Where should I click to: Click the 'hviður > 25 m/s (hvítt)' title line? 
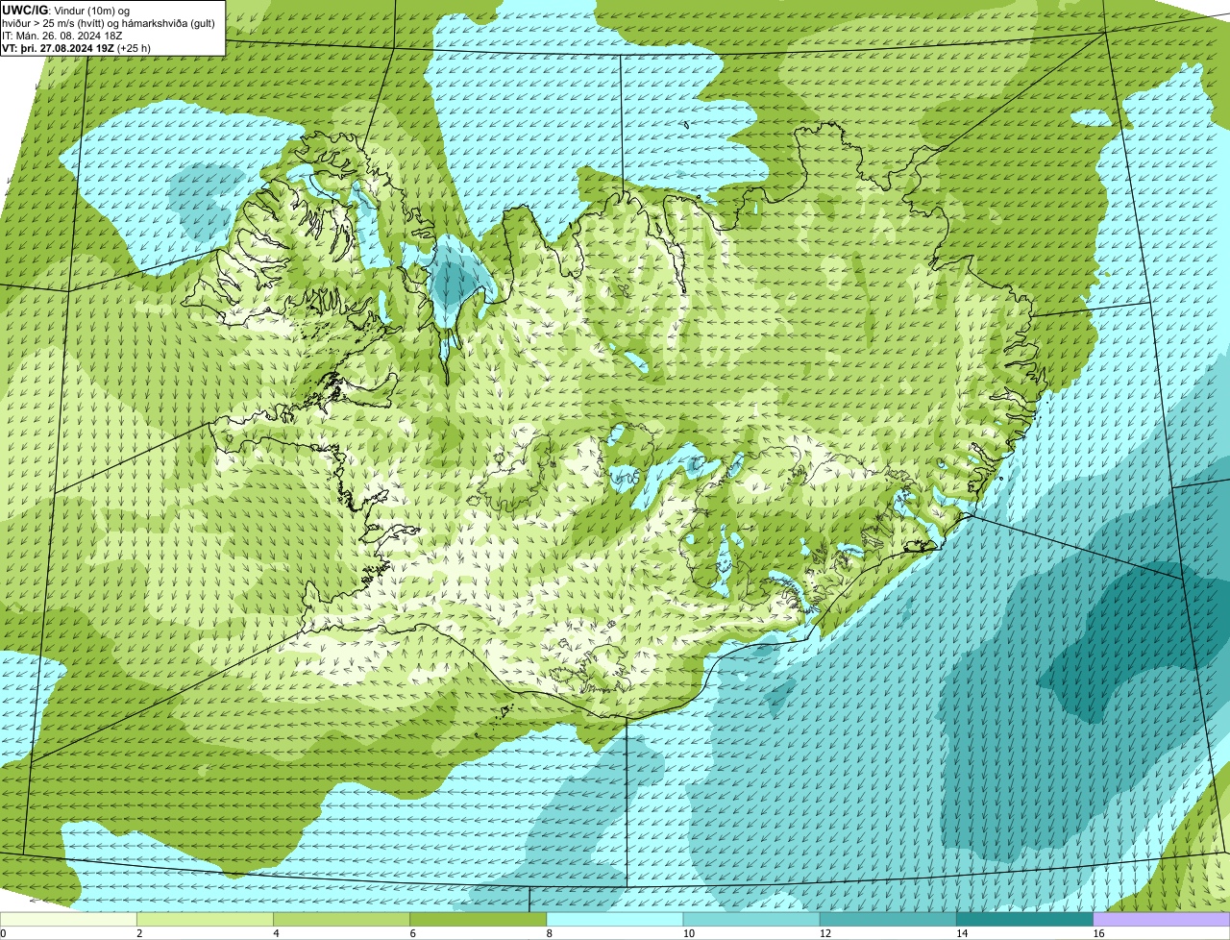[111, 22]
